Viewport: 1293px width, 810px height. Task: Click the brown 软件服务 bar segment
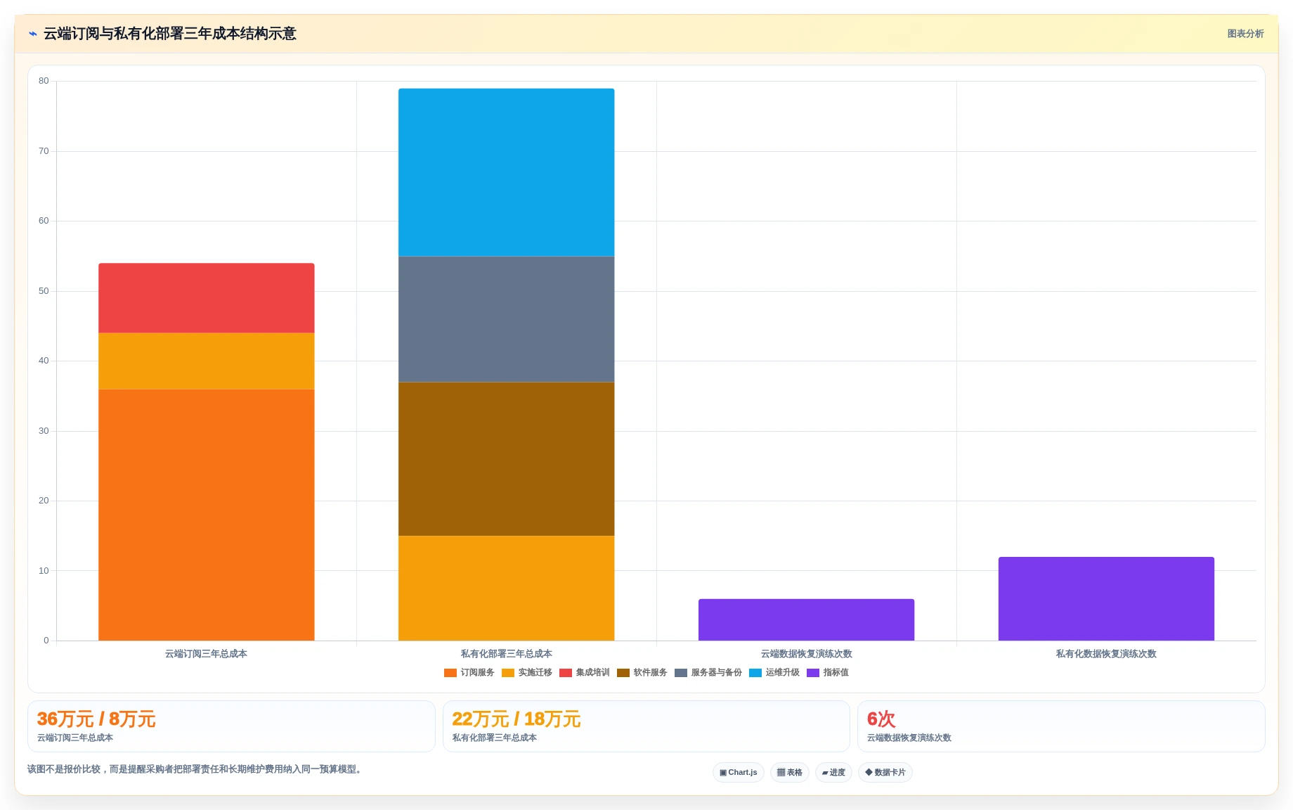pos(507,459)
